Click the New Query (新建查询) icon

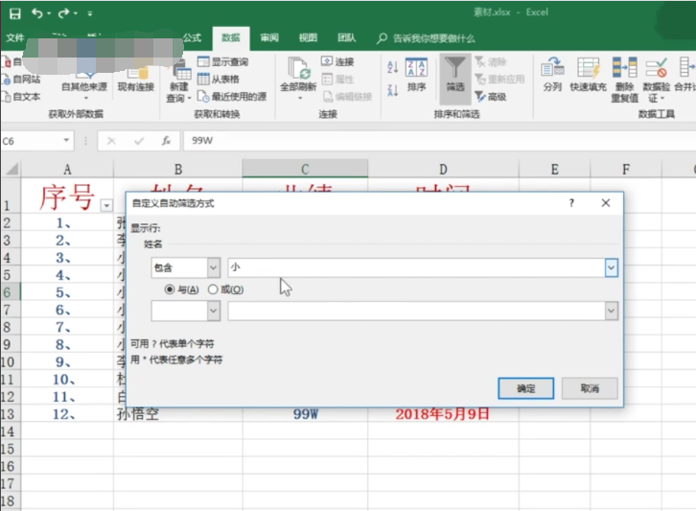(179, 70)
